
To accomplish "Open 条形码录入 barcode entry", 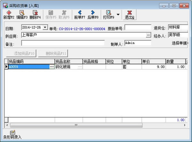I will pos(12,133).
